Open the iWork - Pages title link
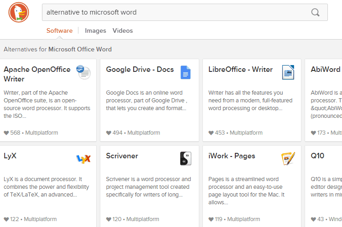342x227 pixels. coord(232,156)
